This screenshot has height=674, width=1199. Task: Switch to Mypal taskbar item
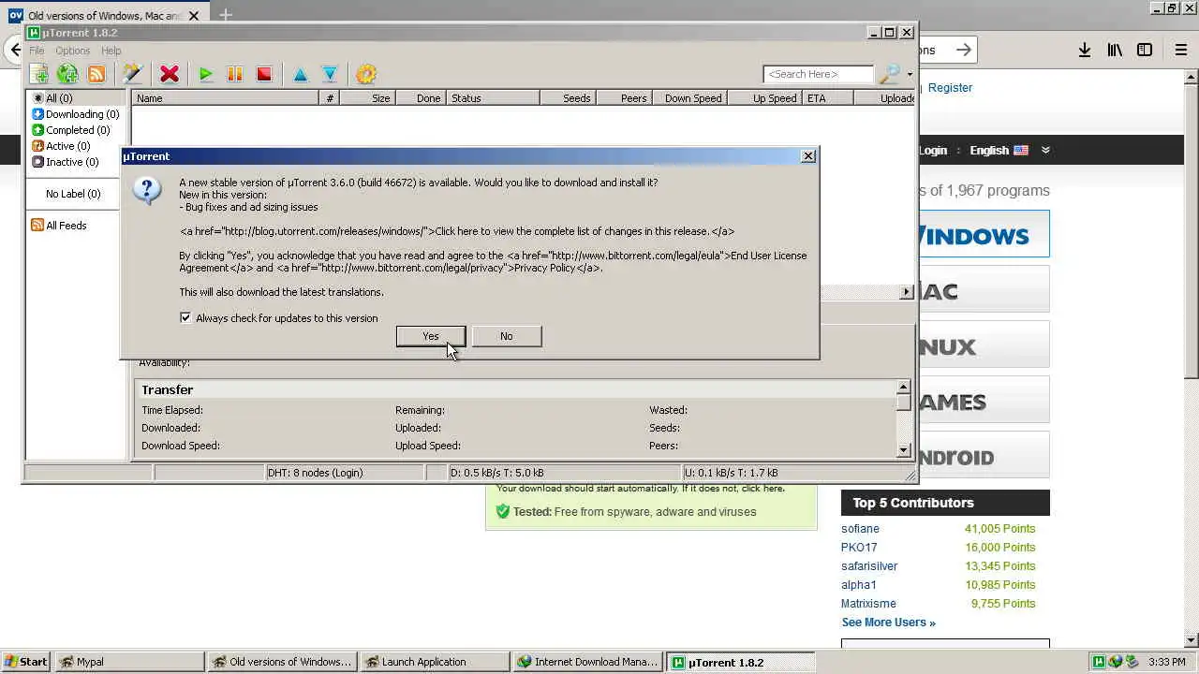pyautogui.click(x=129, y=662)
